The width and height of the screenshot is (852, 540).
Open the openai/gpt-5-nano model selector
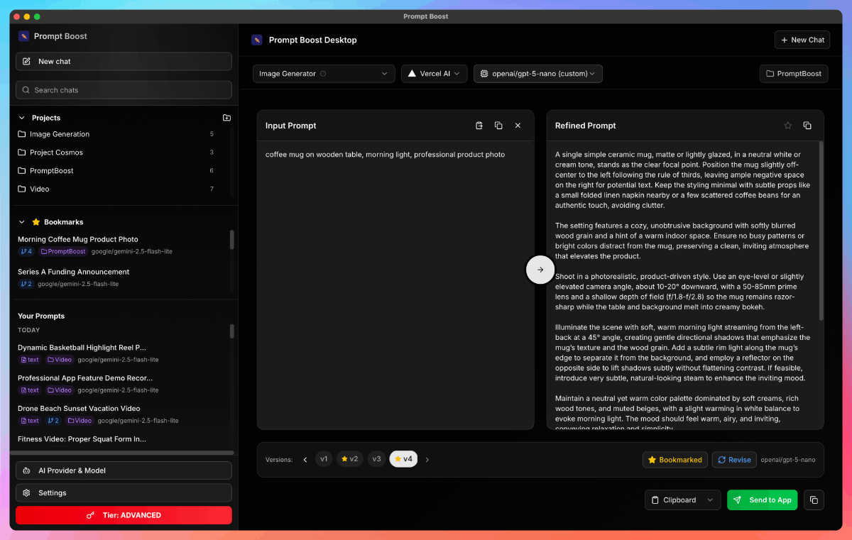(x=537, y=73)
